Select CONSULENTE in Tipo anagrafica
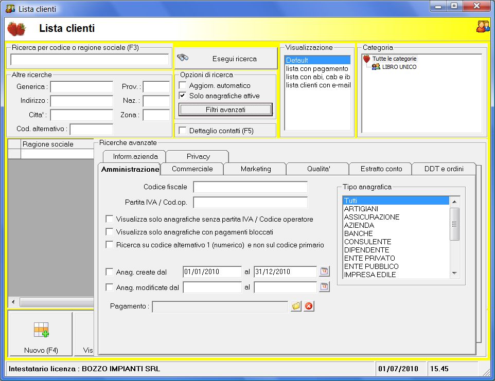This screenshot has height=381, width=495. point(396,242)
